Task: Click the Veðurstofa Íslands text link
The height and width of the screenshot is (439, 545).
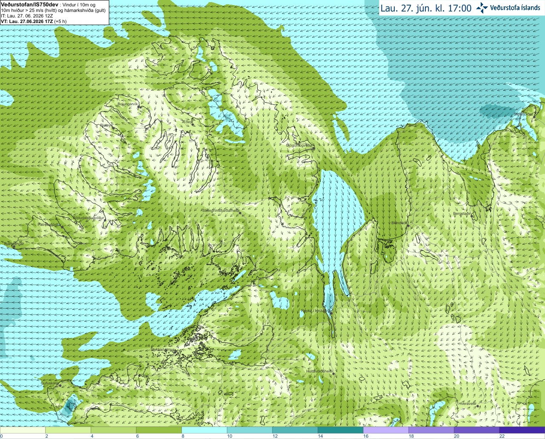Action: pos(515,8)
